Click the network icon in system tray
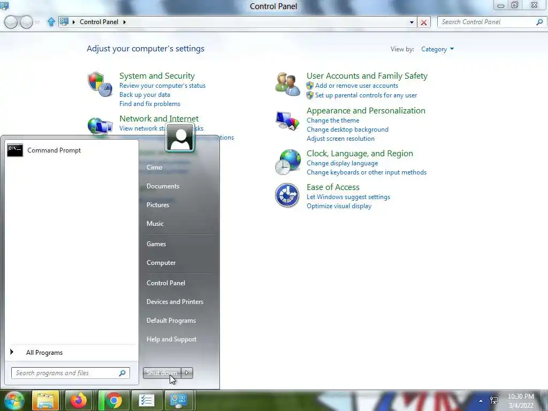Viewport: 548px width, 411px height. 494,400
